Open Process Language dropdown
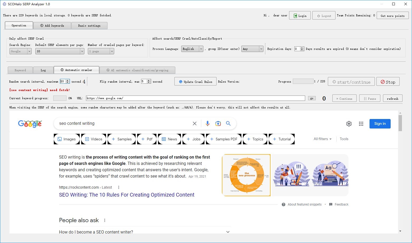The image size is (412, 243). pos(192,49)
